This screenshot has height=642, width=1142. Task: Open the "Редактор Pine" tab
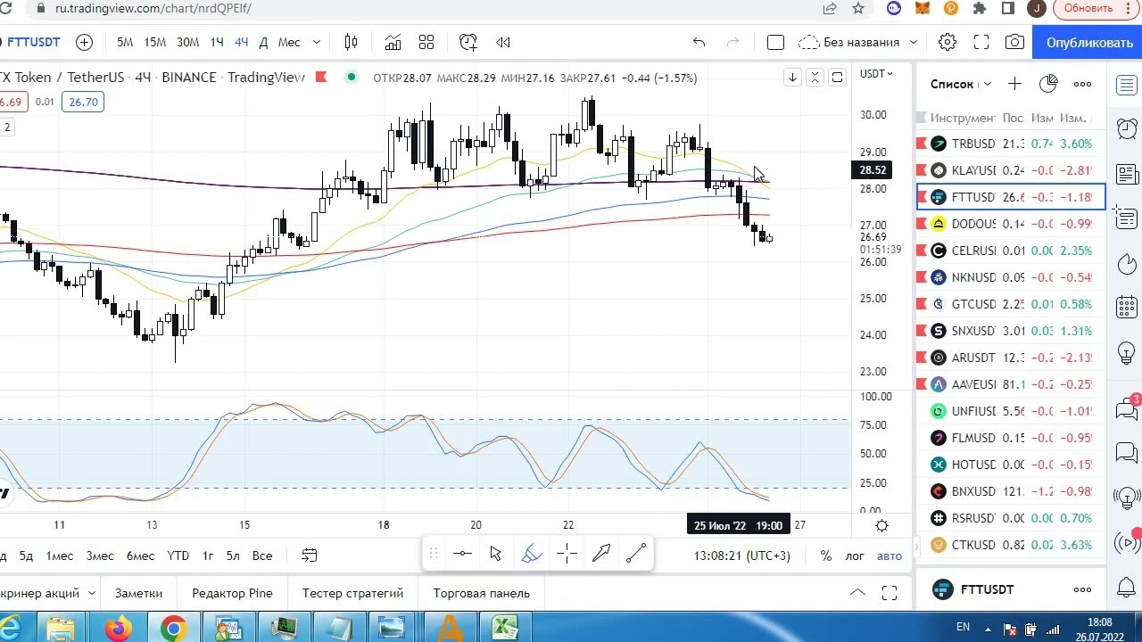click(232, 593)
